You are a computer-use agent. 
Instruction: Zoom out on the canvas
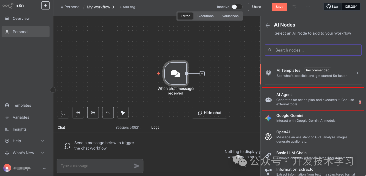(x=93, y=113)
